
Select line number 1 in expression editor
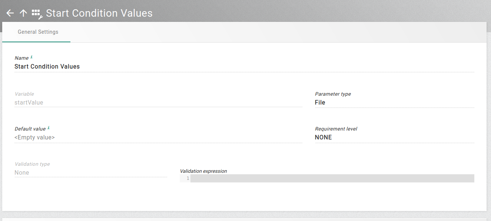[x=188, y=178]
